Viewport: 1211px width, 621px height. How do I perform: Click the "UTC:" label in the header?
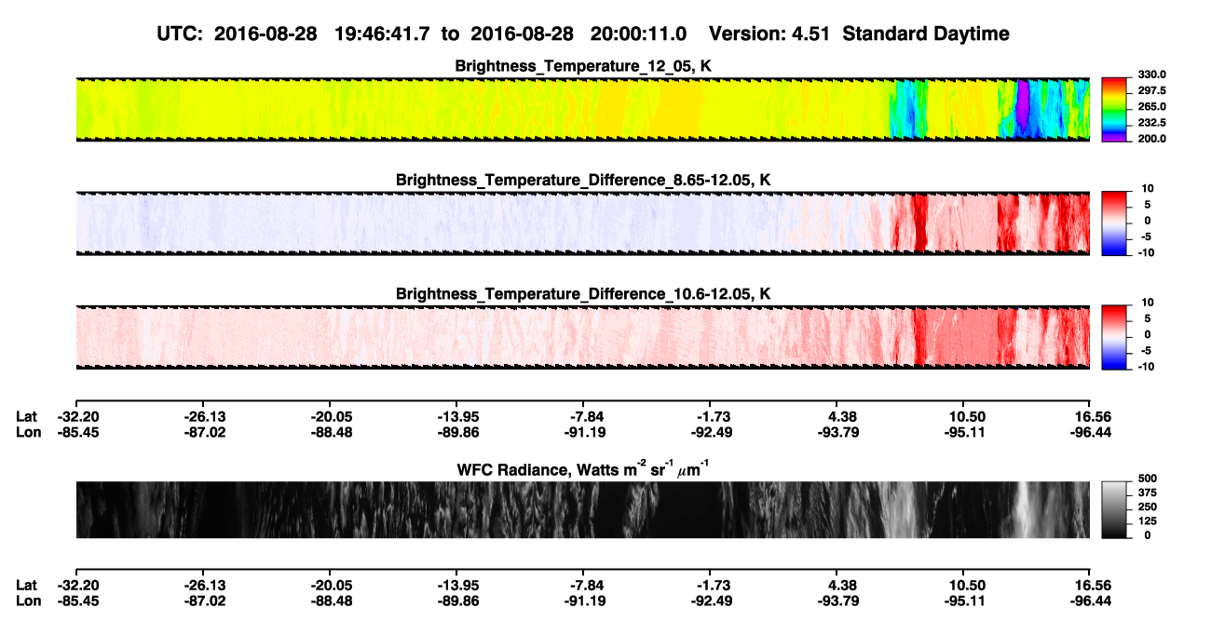pos(181,34)
